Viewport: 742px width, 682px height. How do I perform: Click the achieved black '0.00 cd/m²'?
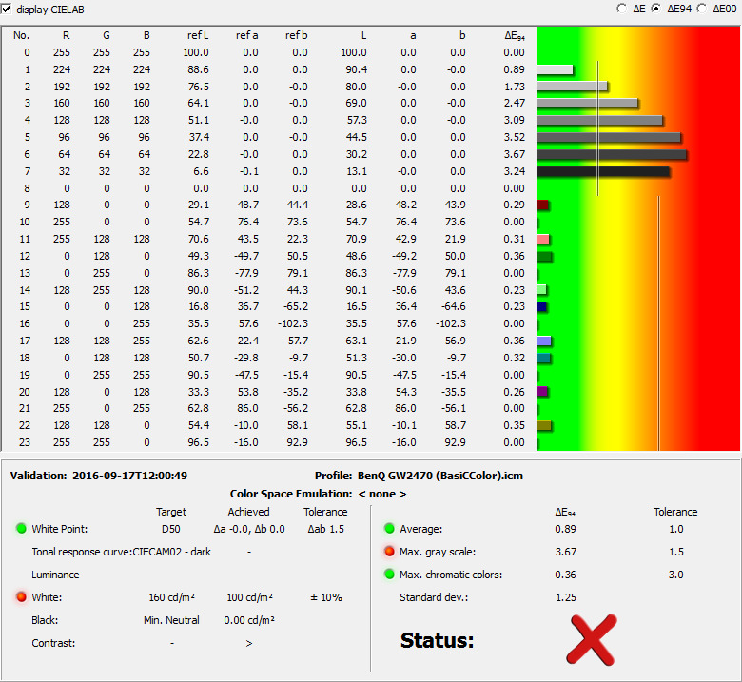pyautogui.click(x=249, y=620)
